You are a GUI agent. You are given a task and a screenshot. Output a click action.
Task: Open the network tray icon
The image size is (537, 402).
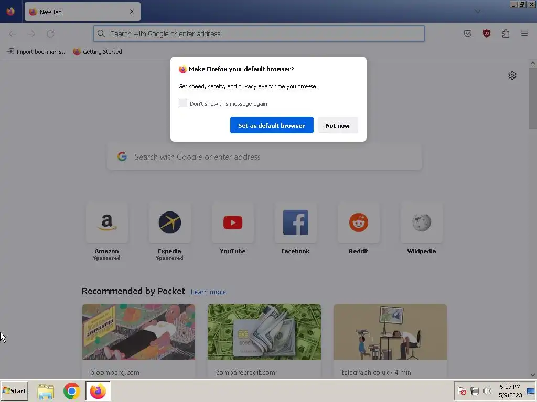click(x=474, y=390)
